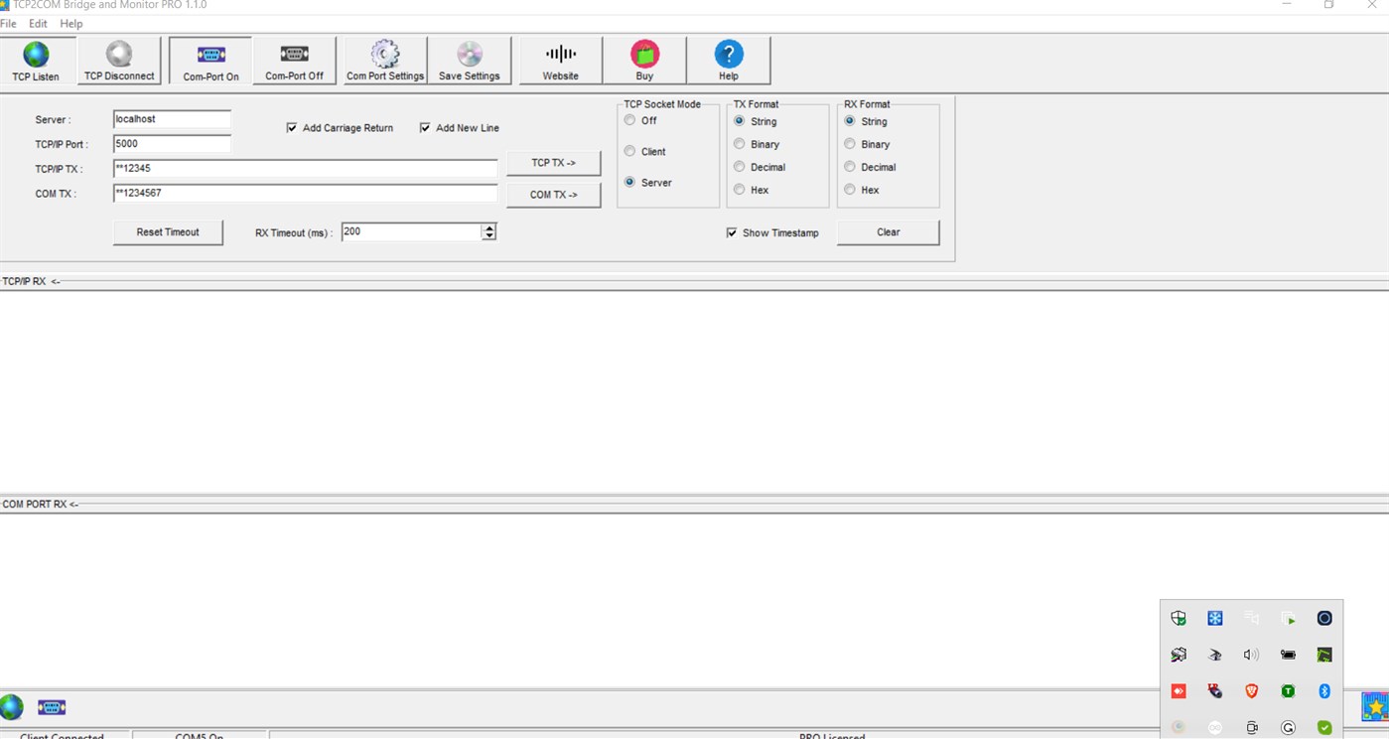Disable the Show Timestamp checkbox
Image resolution: width=1389 pixels, height=739 pixels.
732,232
